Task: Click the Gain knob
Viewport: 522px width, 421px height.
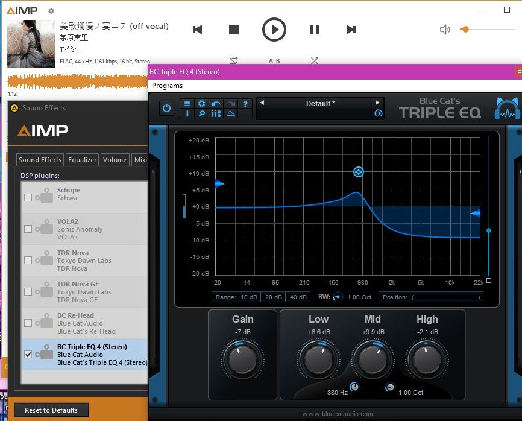Action: (242, 359)
